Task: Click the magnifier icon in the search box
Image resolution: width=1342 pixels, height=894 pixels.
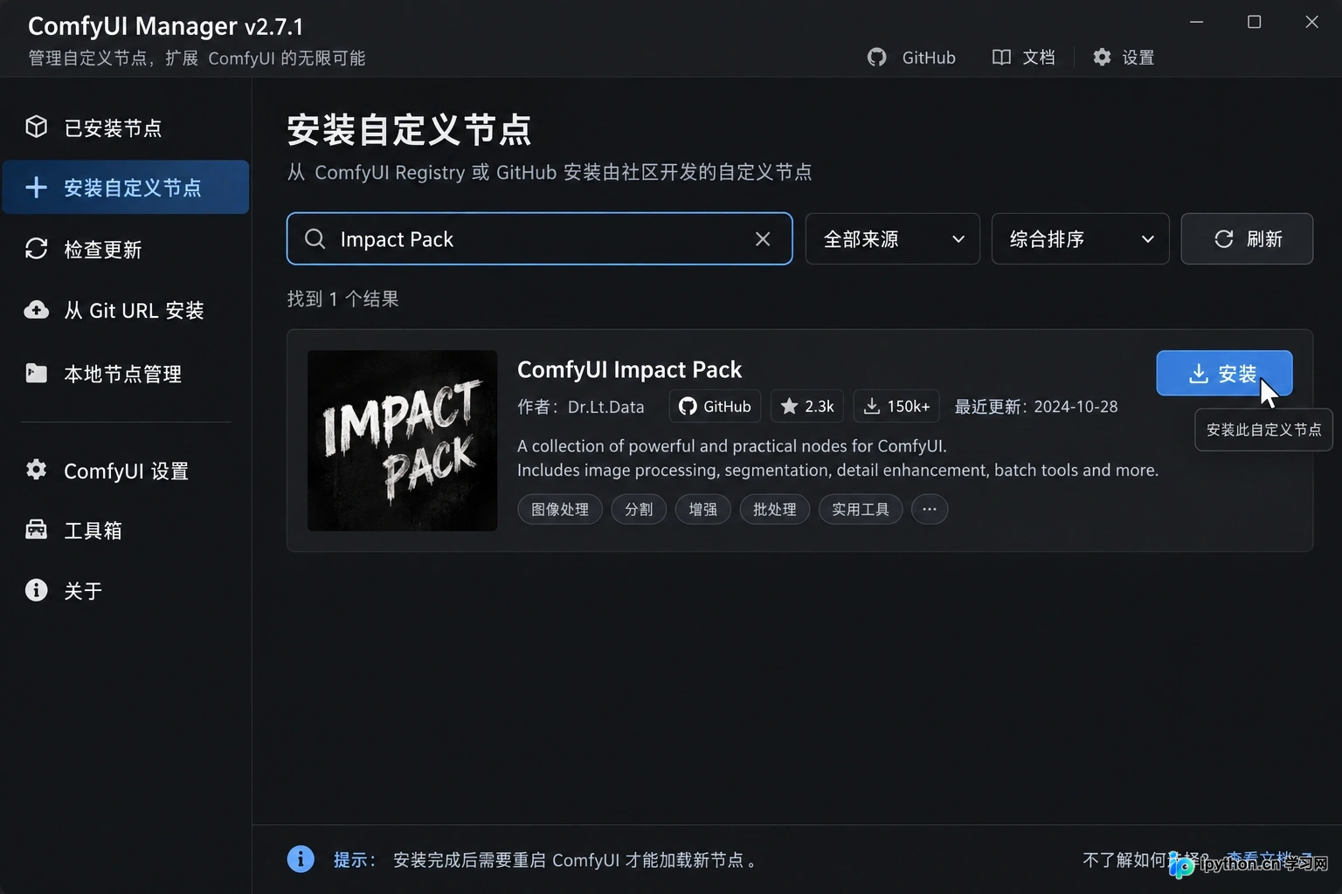Action: click(x=315, y=238)
